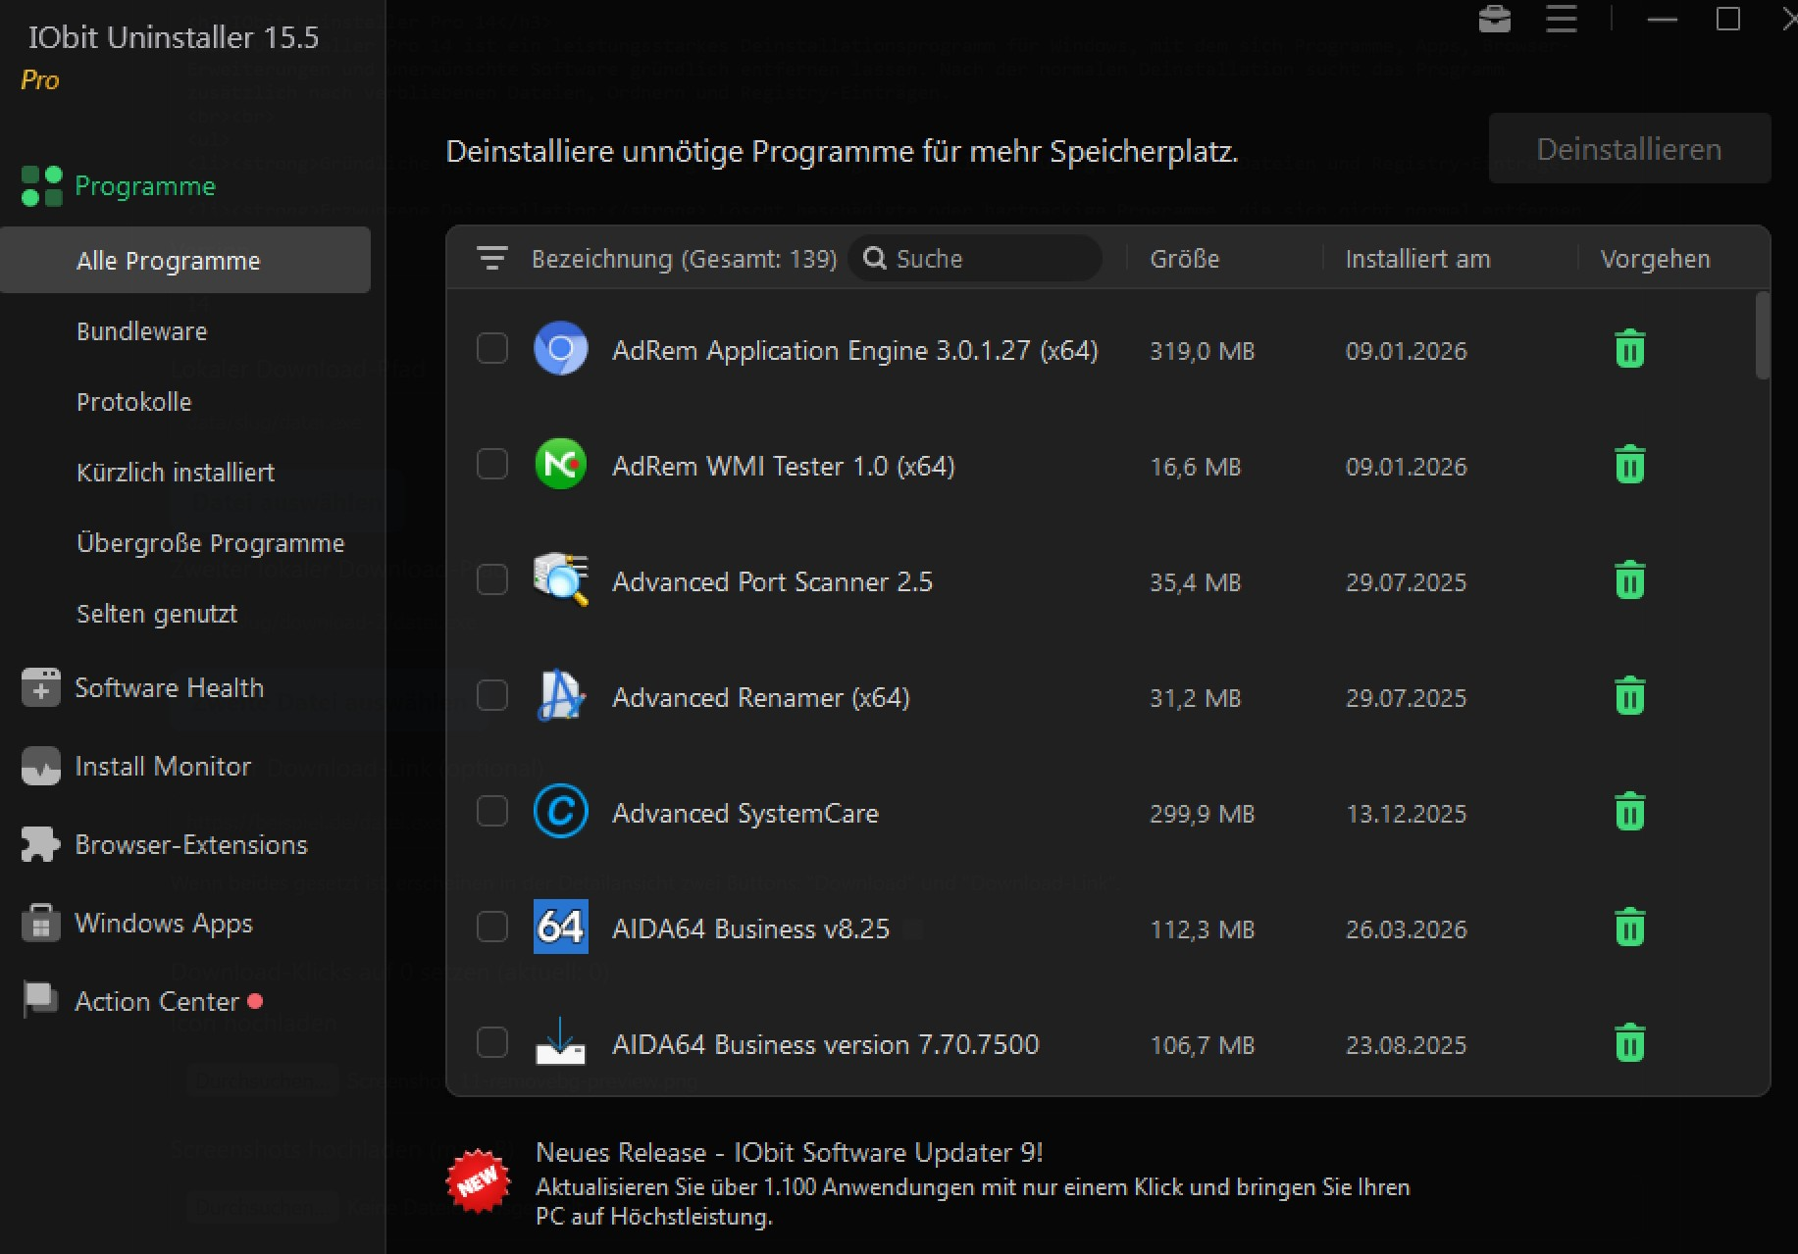Sort by Größe column header
This screenshot has height=1254, width=1798.
tap(1184, 259)
